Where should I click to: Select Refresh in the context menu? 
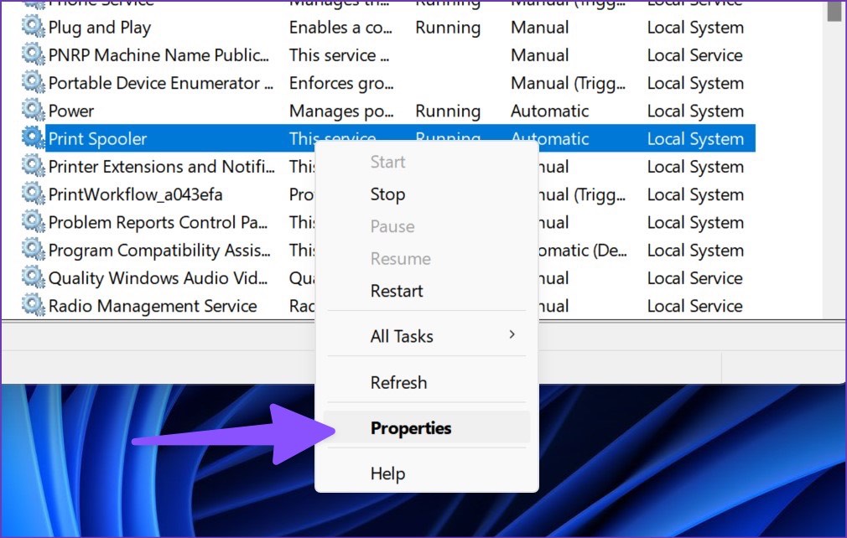point(427,383)
